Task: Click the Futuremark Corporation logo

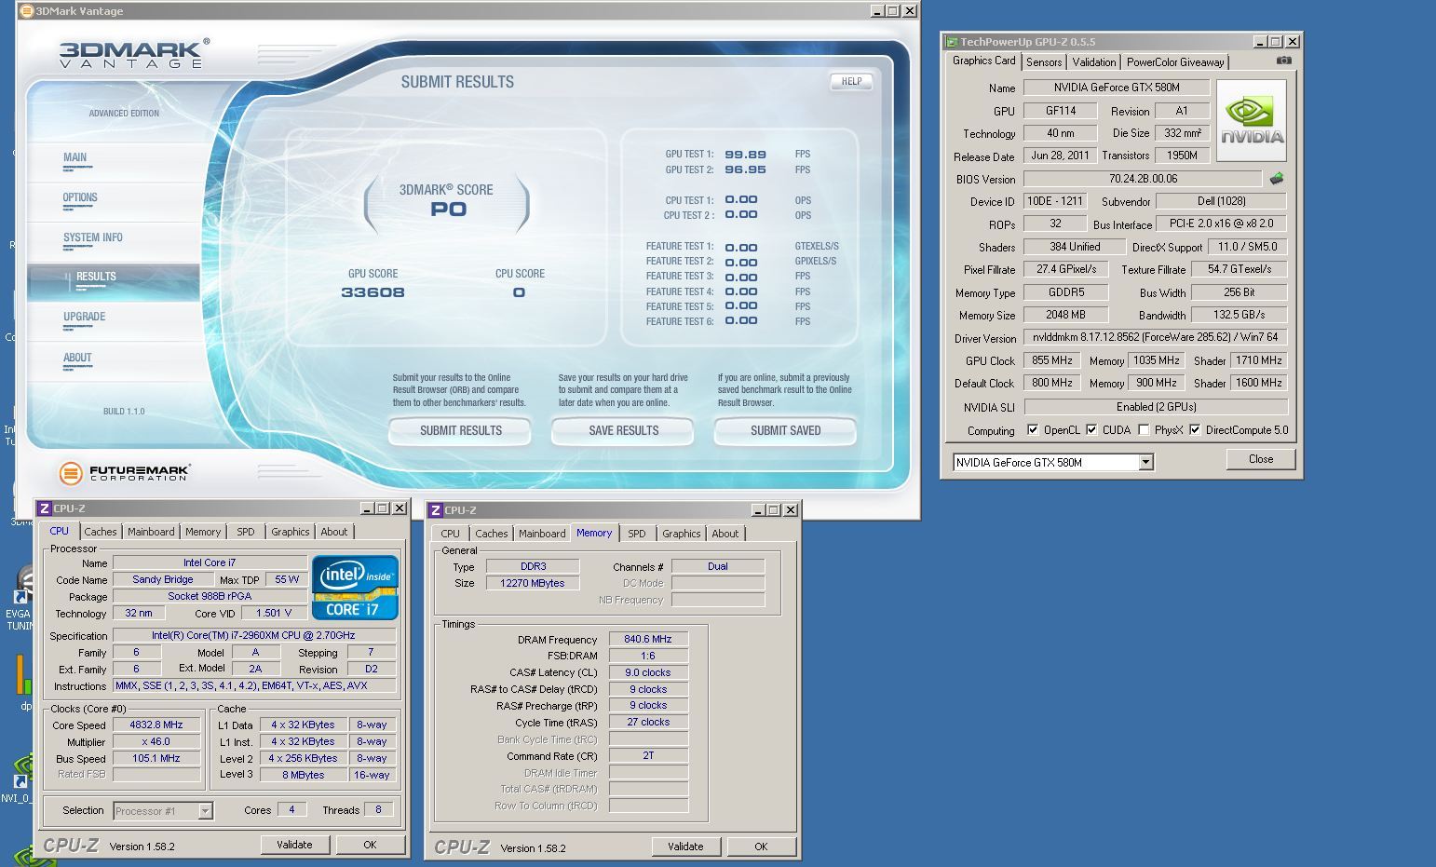Action: tap(124, 473)
